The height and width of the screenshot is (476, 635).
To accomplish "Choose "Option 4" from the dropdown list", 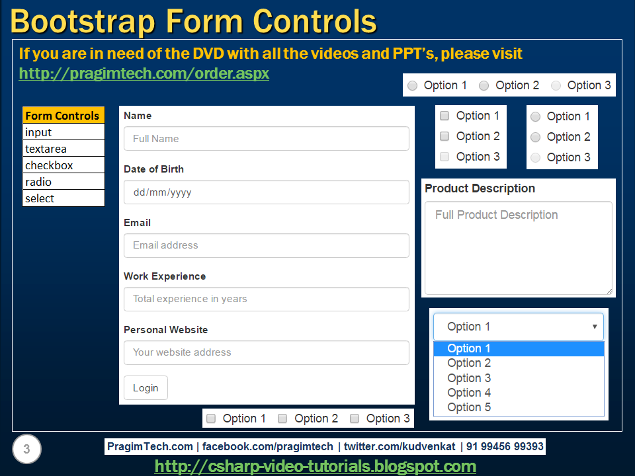I will pyautogui.click(x=469, y=392).
